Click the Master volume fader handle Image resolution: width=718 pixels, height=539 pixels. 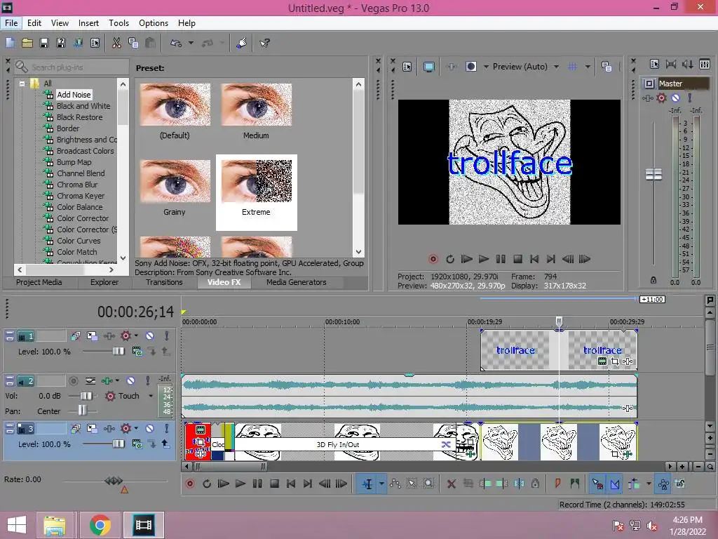click(653, 175)
